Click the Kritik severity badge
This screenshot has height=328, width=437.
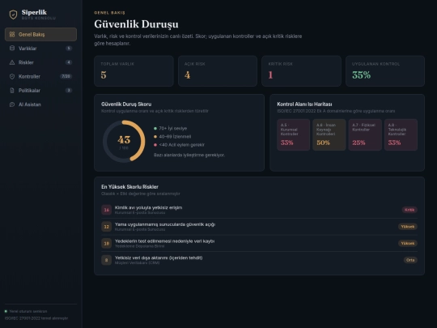click(x=409, y=210)
